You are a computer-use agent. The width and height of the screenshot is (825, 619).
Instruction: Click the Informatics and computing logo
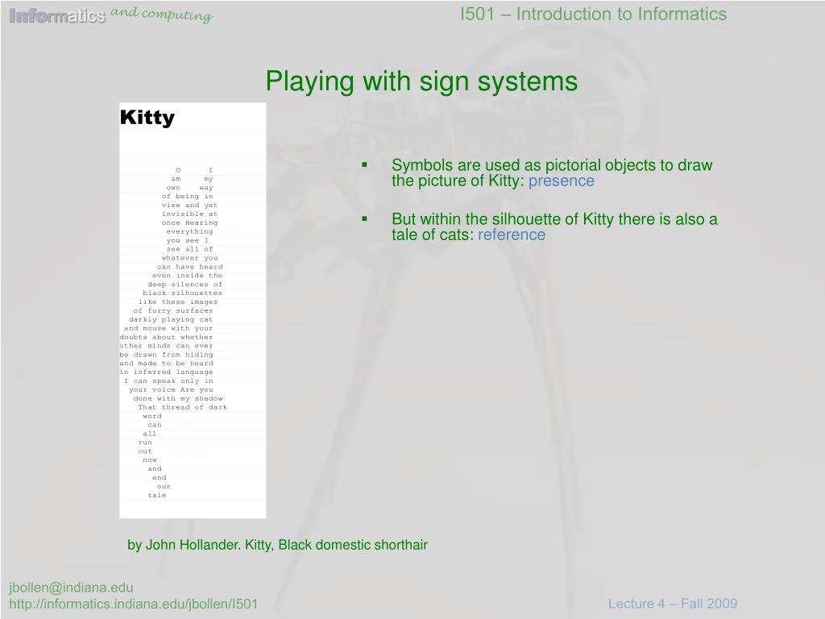111,15
